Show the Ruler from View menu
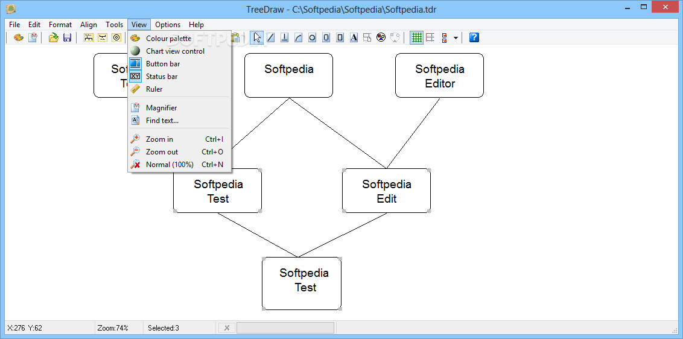 pyautogui.click(x=179, y=89)
